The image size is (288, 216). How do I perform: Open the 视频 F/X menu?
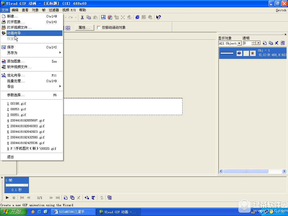tap(69, 10)
